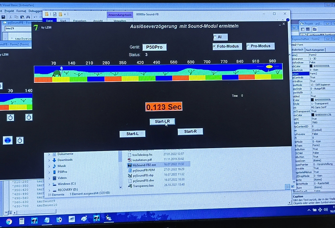Switch to the Nach Kategorien properties tab

click(x=315, y=50)
